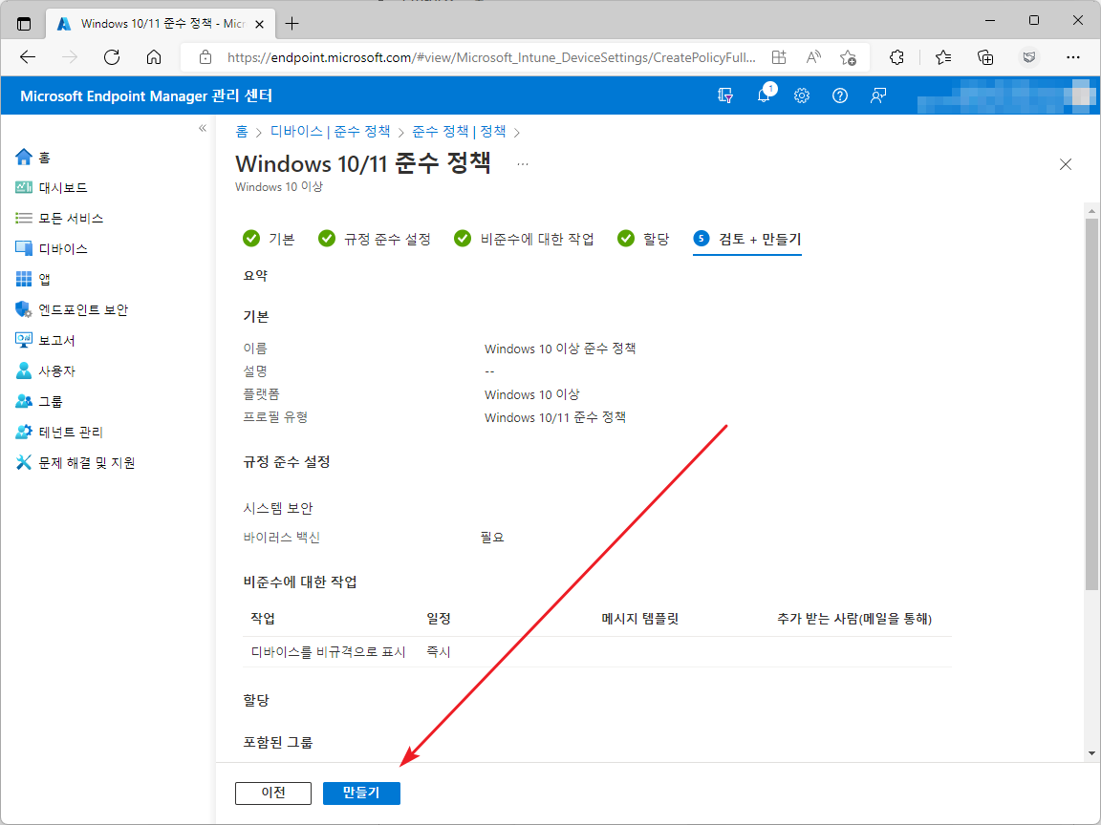This screenshot has width=1101, height=825.
Task: Switch to the 할당 assignments step
Action: [x=643, y=240]
